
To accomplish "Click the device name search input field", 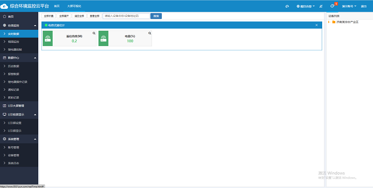I will point(126,16).
